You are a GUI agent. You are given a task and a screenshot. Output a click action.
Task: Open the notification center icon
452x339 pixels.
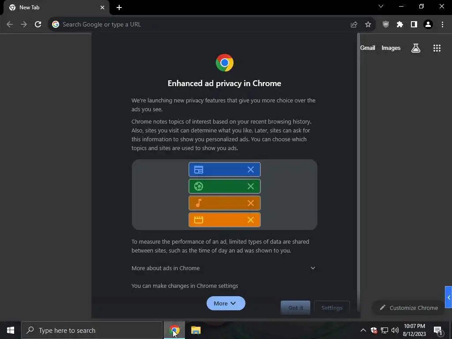tap(438, 330)
